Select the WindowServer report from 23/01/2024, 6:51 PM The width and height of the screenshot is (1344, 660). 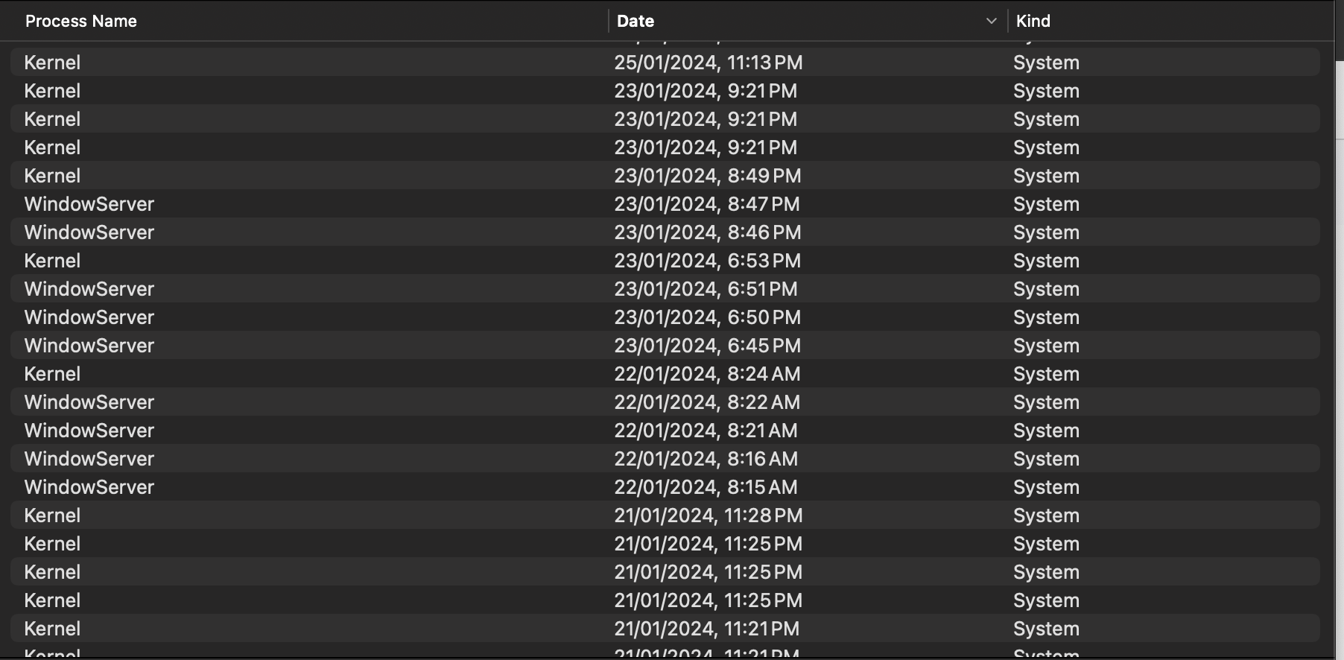(x=665, y=289)
